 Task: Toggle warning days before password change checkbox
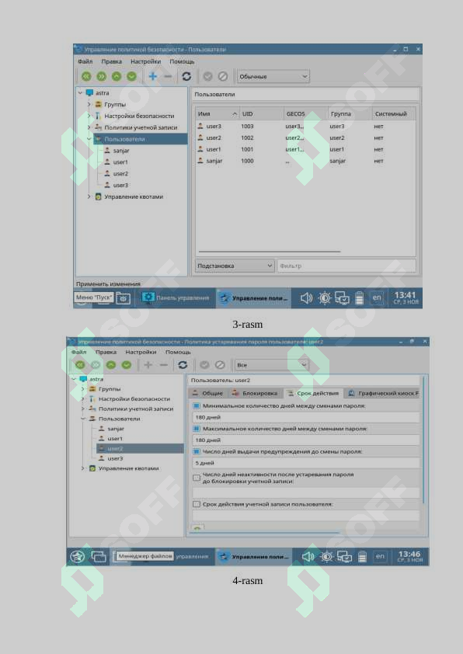(x=197, y=451)
